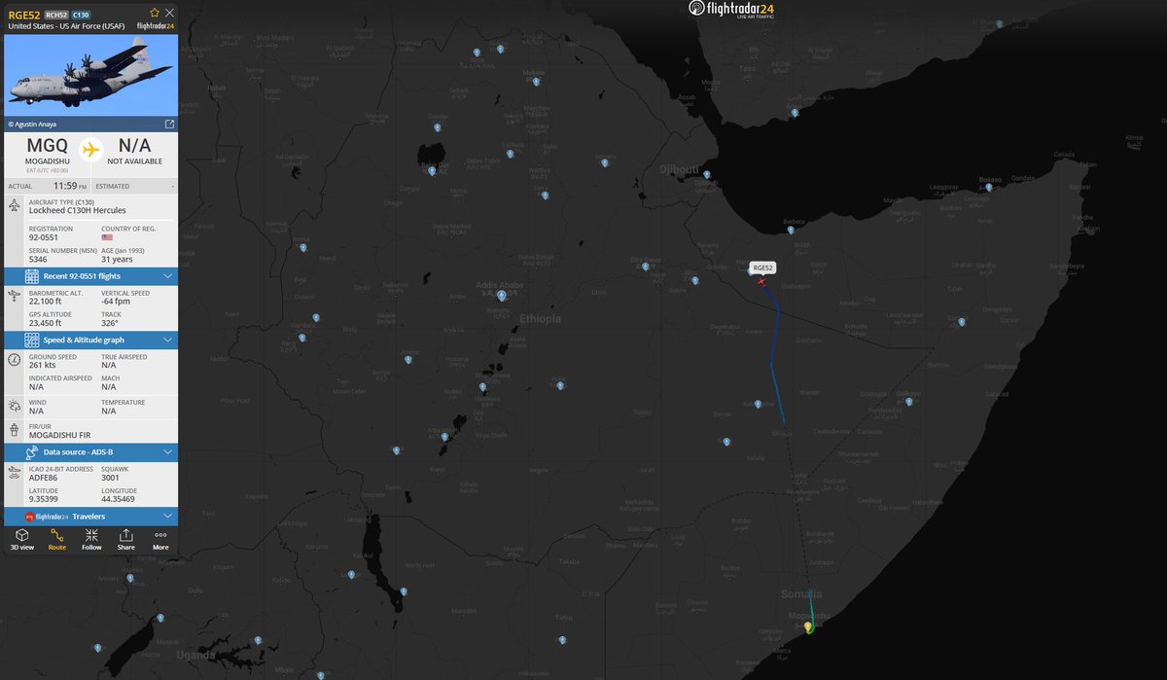Click the Speed & Altitude graph grid icon
1167x680 pixels.
[x=31, y=340]
